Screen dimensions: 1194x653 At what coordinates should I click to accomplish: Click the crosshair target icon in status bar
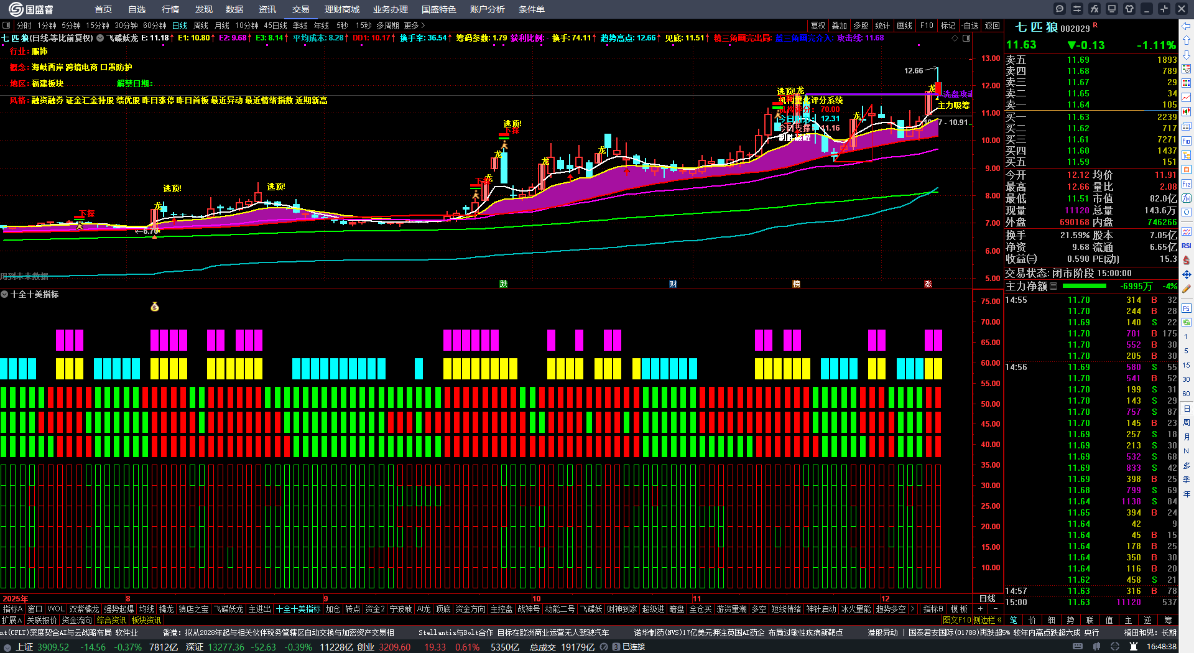click(1116, 647)
